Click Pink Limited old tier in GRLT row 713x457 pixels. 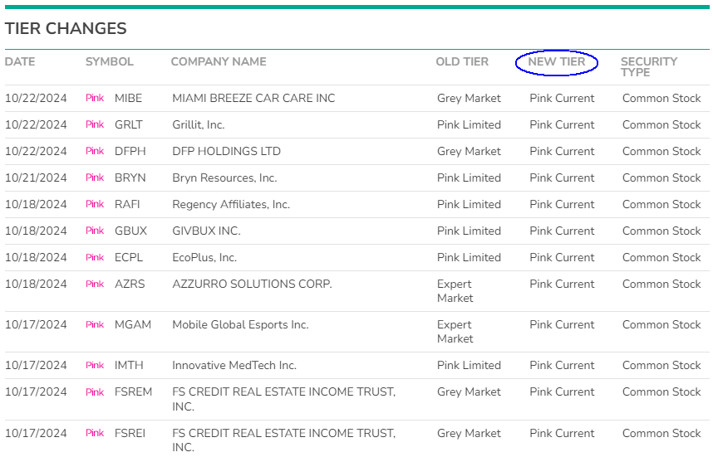[469, 124]
